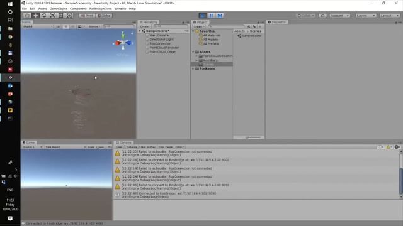Toggle error messages count in Console
This screenshot has width=403, height=226.
(x=397, y=147)
